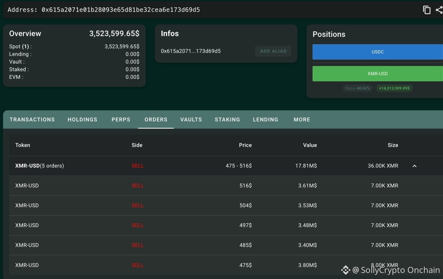Click the Infos panel heading
Screen dimensions: 443x279
[170, 34]
